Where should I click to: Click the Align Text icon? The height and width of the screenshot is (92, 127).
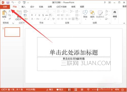pyautogui.click(x=77, y=15)
